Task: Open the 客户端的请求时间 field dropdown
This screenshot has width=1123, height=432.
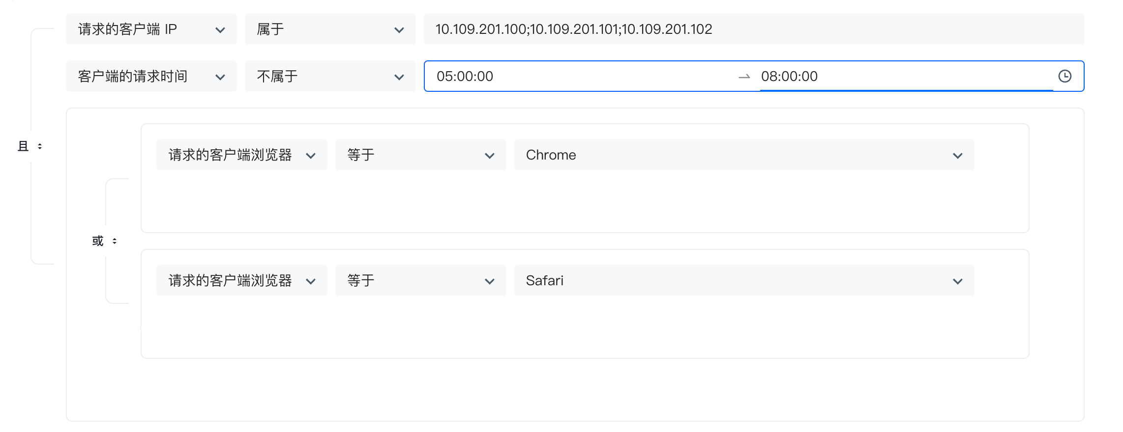Action: [x=151, y=77]
